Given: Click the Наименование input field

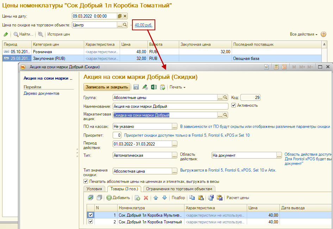Looking at the screenshot, I should click(x=170, y=106).
